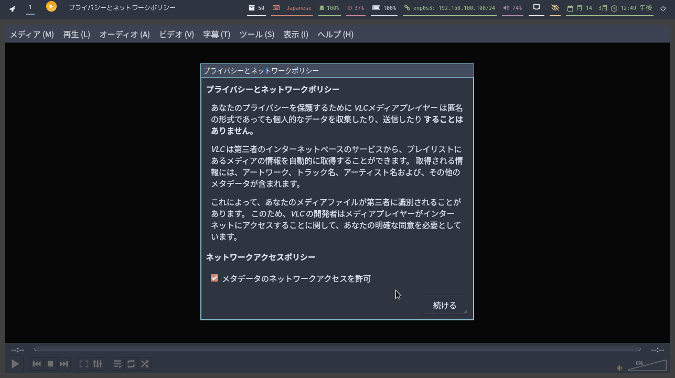The image size is (675, 378).
Task: Open the メディア (M) menu
Action: [32, 34]
